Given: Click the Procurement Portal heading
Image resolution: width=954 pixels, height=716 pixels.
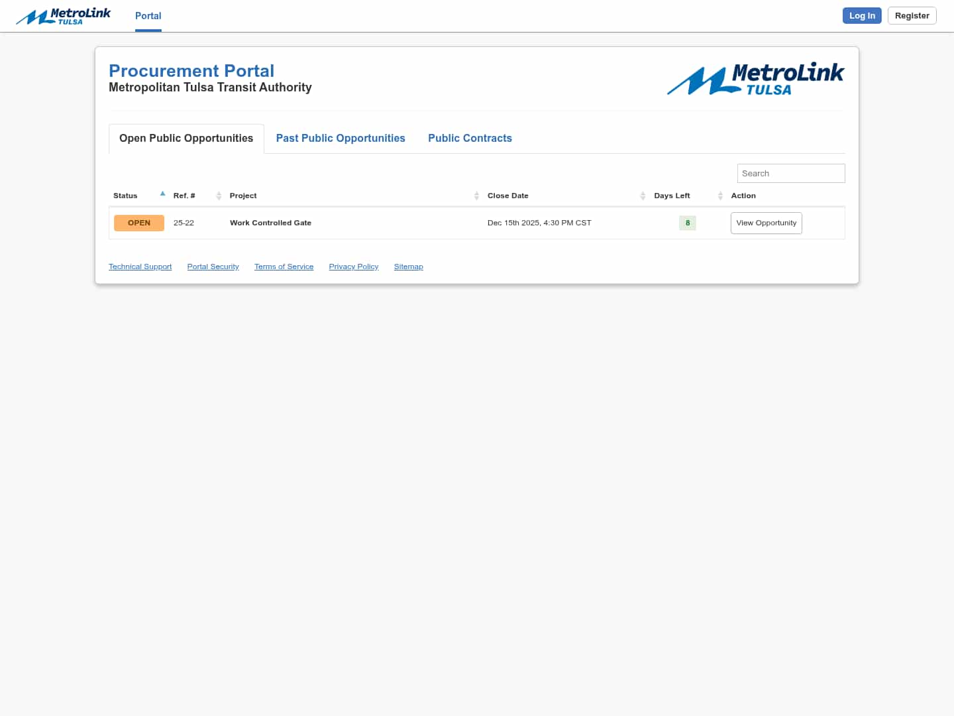Looking at the screenshot, I should pyautogui.click(x=191, y=71).
